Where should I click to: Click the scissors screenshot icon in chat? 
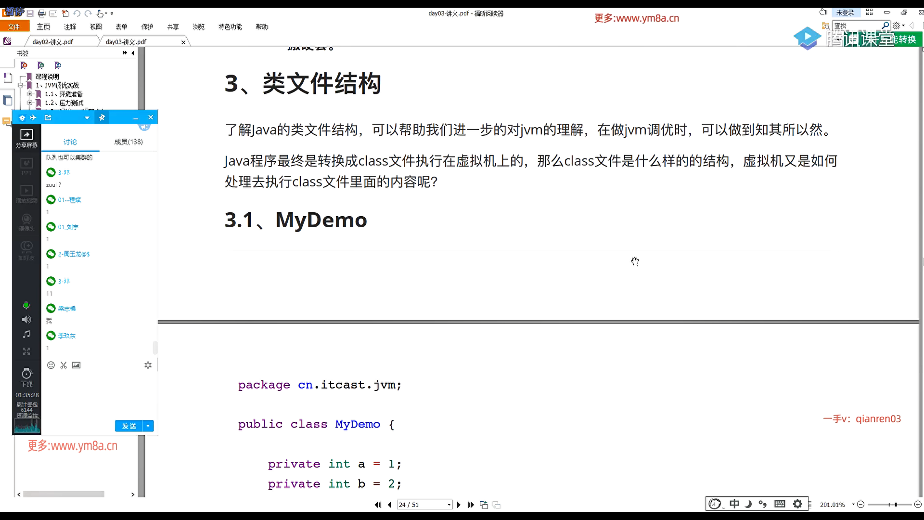point(64,365)
